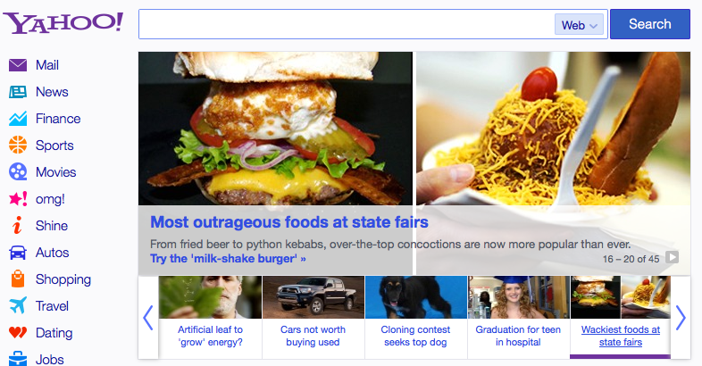Open the omg! star icon
Image resolution: width=702 pixels, height=366 pixels.
click(x=18, y=199)
